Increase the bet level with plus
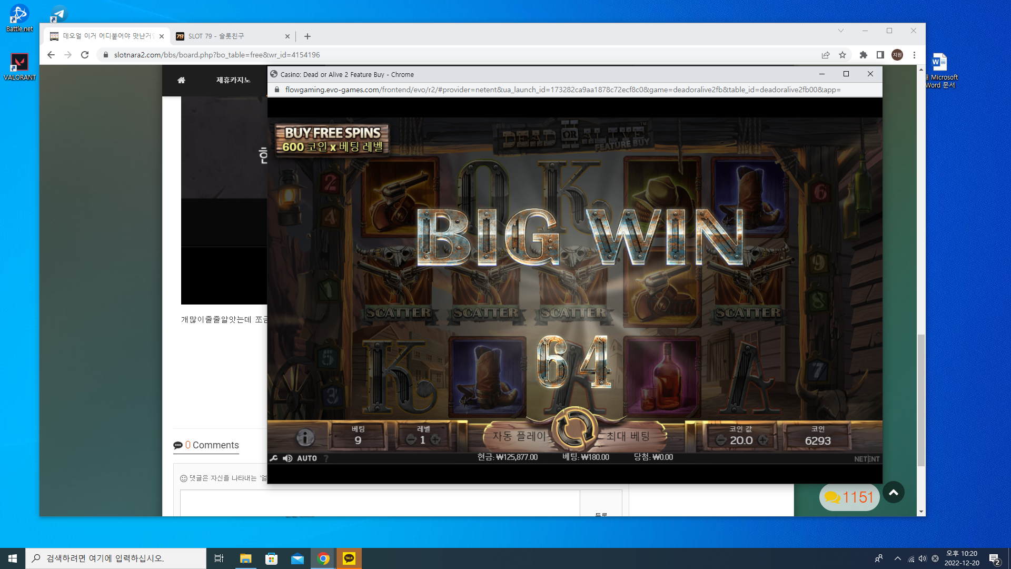The height and width of the screenshot is (569, 1011). click(435, 440)
